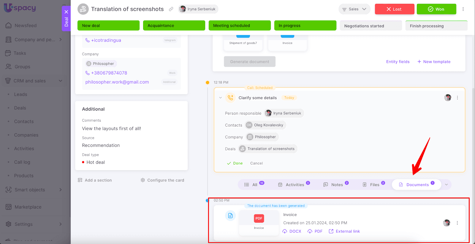Click Marketplace store icon
This screenshot has width=475, height=244.
(9, 207)
